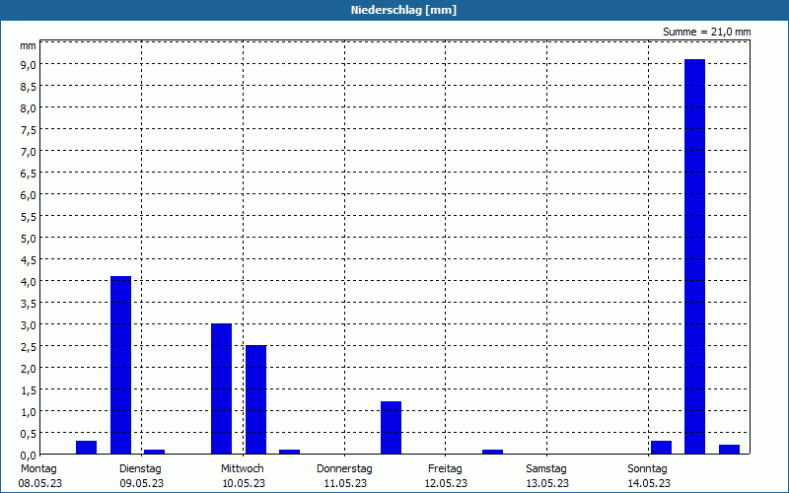The width and height of the screenshot is (789, 493).
Task: Click the date 14.05.23
Action: click(649, 483)
